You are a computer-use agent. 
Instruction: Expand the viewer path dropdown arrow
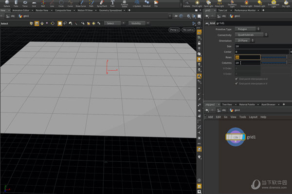tap(170, 16)
